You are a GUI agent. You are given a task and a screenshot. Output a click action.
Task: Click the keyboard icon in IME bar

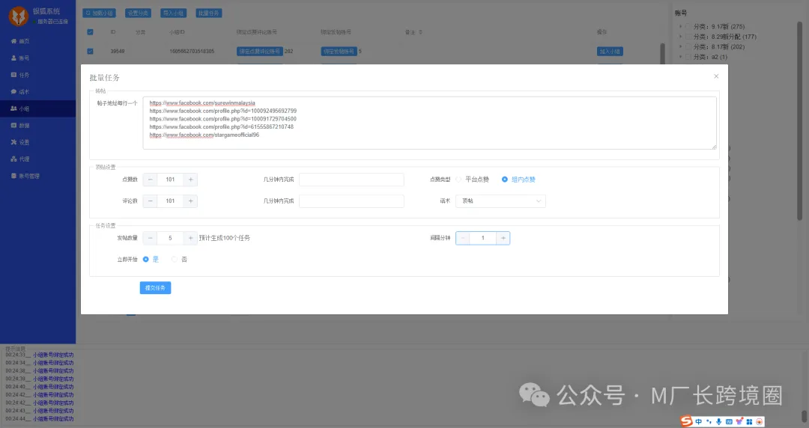[x=729, y=422]
